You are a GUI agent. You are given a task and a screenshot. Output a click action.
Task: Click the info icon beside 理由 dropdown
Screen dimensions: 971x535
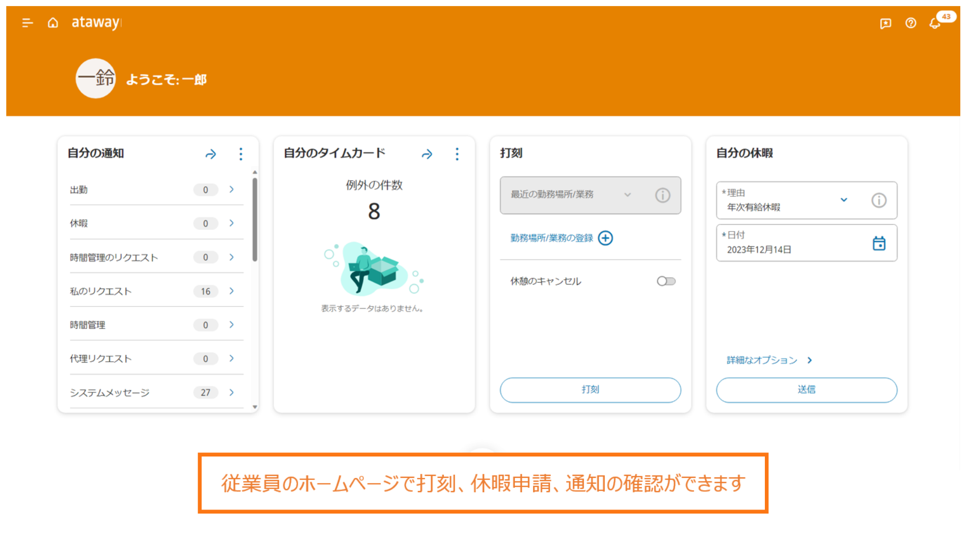point(878,200)
